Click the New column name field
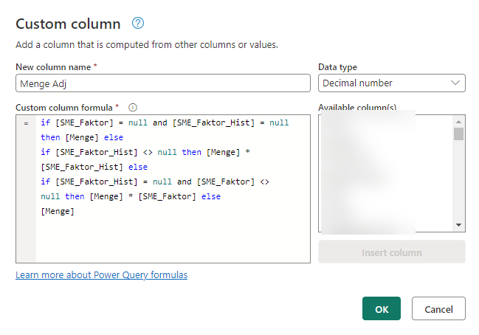Screen dimensions: 479x335 coord(163,83)
